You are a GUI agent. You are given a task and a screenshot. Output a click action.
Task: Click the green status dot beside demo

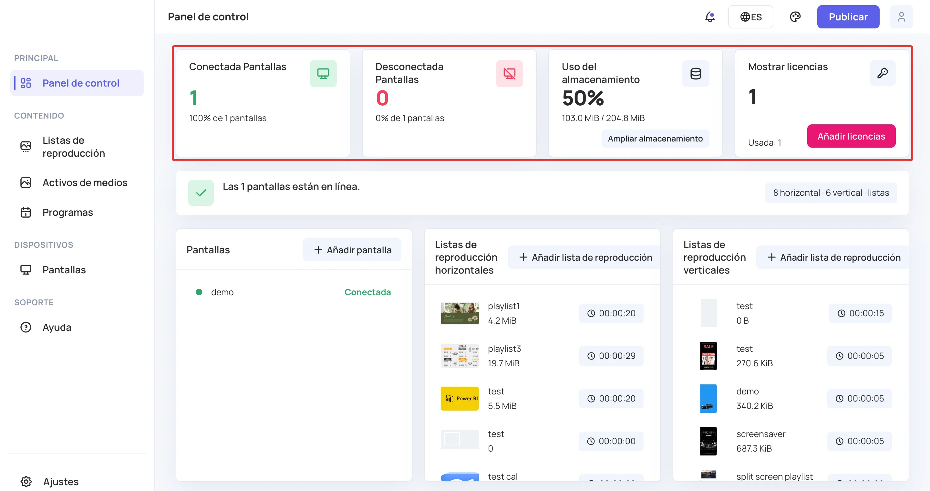coord(199,292)
